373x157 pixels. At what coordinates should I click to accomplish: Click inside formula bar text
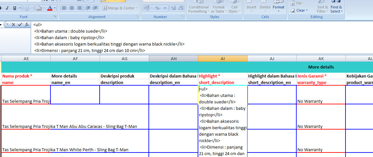click(202, 37)
